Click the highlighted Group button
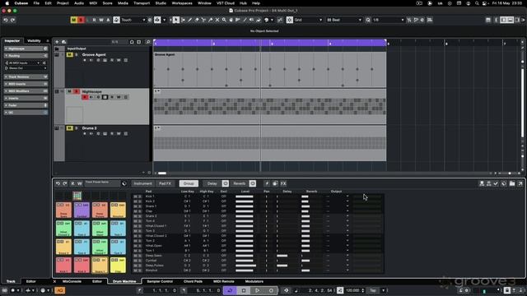527x296 pixels. pyautogui.click(x=189, y=183)
